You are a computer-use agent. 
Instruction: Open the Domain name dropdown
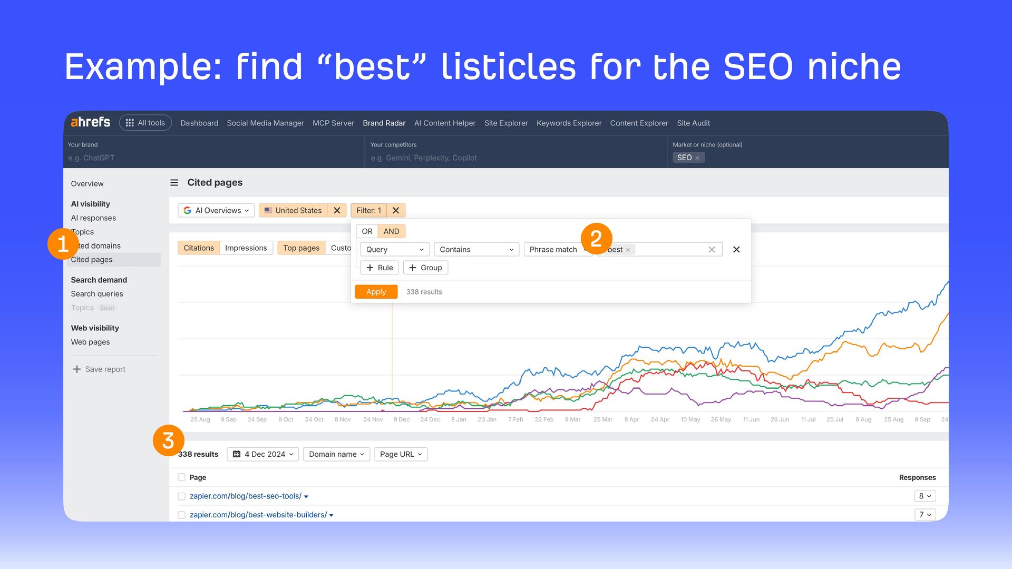click(x=336, y=454)
